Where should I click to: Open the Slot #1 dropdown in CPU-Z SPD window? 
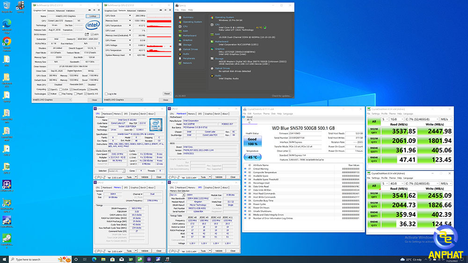click(177, 195)
